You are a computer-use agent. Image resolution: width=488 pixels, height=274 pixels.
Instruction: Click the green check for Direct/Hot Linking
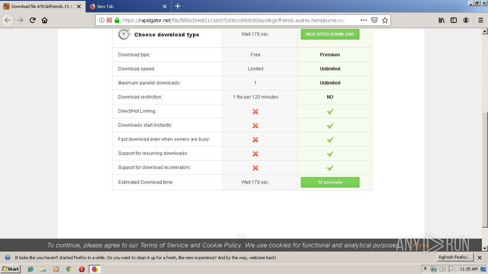tap(330, 112)
